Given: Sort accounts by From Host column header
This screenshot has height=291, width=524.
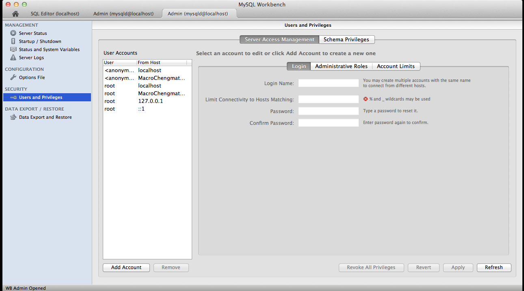Looking at the screenshot, I should 162,62.
